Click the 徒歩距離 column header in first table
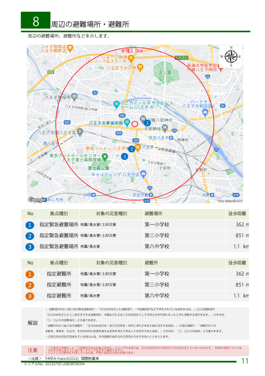 (x=237, y=213)
